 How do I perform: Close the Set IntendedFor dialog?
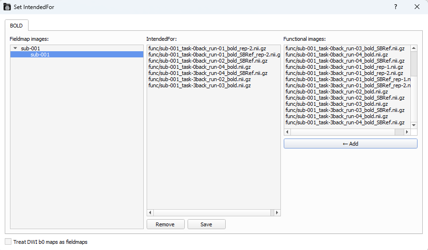(417, 7)
